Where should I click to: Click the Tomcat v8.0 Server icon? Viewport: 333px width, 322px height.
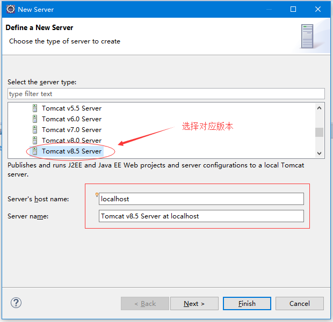(35, 141)
